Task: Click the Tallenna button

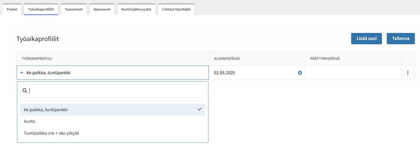Action: tap(401, 39)
